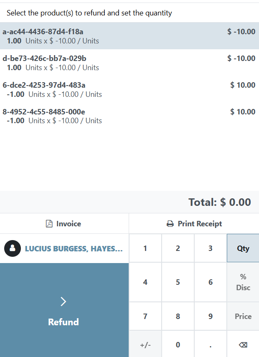Switch to Price mode
This screenshot has height=357, width=259.
[x=243, y=316]
